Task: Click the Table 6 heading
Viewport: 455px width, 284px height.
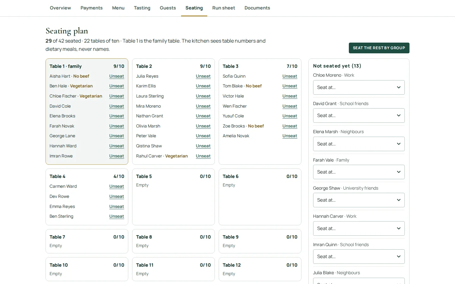Action: [231, 176]
